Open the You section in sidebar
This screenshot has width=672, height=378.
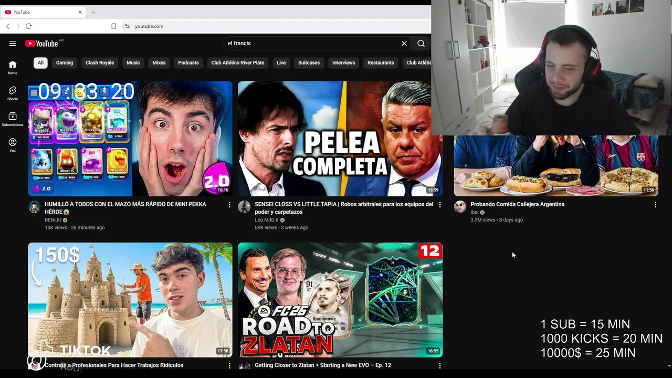coord(13,145)
